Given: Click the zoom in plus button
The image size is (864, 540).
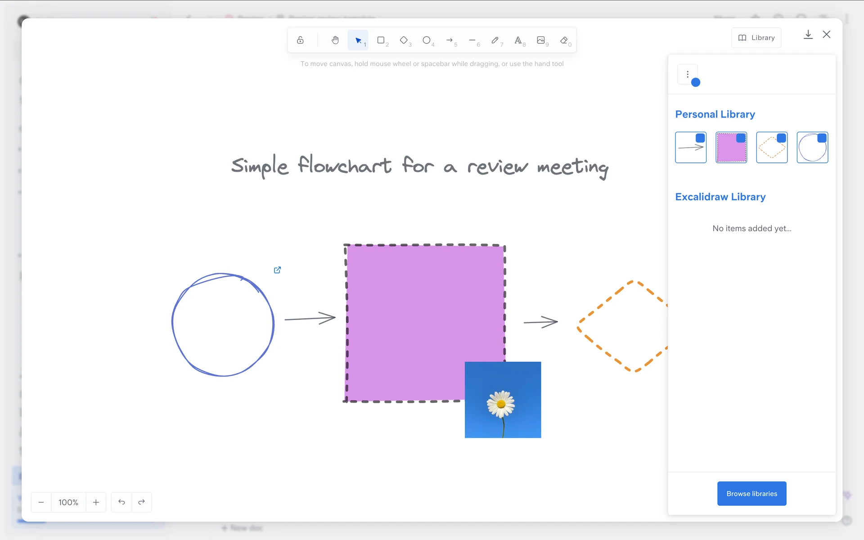Looking at the screenshot, I should point(96,502).
